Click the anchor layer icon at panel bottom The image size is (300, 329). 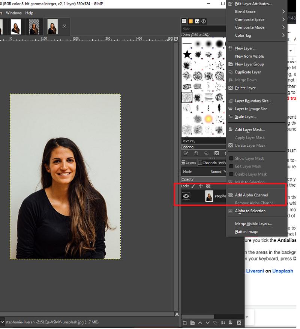223,323
